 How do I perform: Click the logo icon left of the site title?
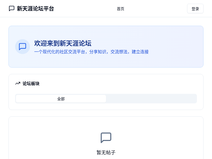[11, 8]
